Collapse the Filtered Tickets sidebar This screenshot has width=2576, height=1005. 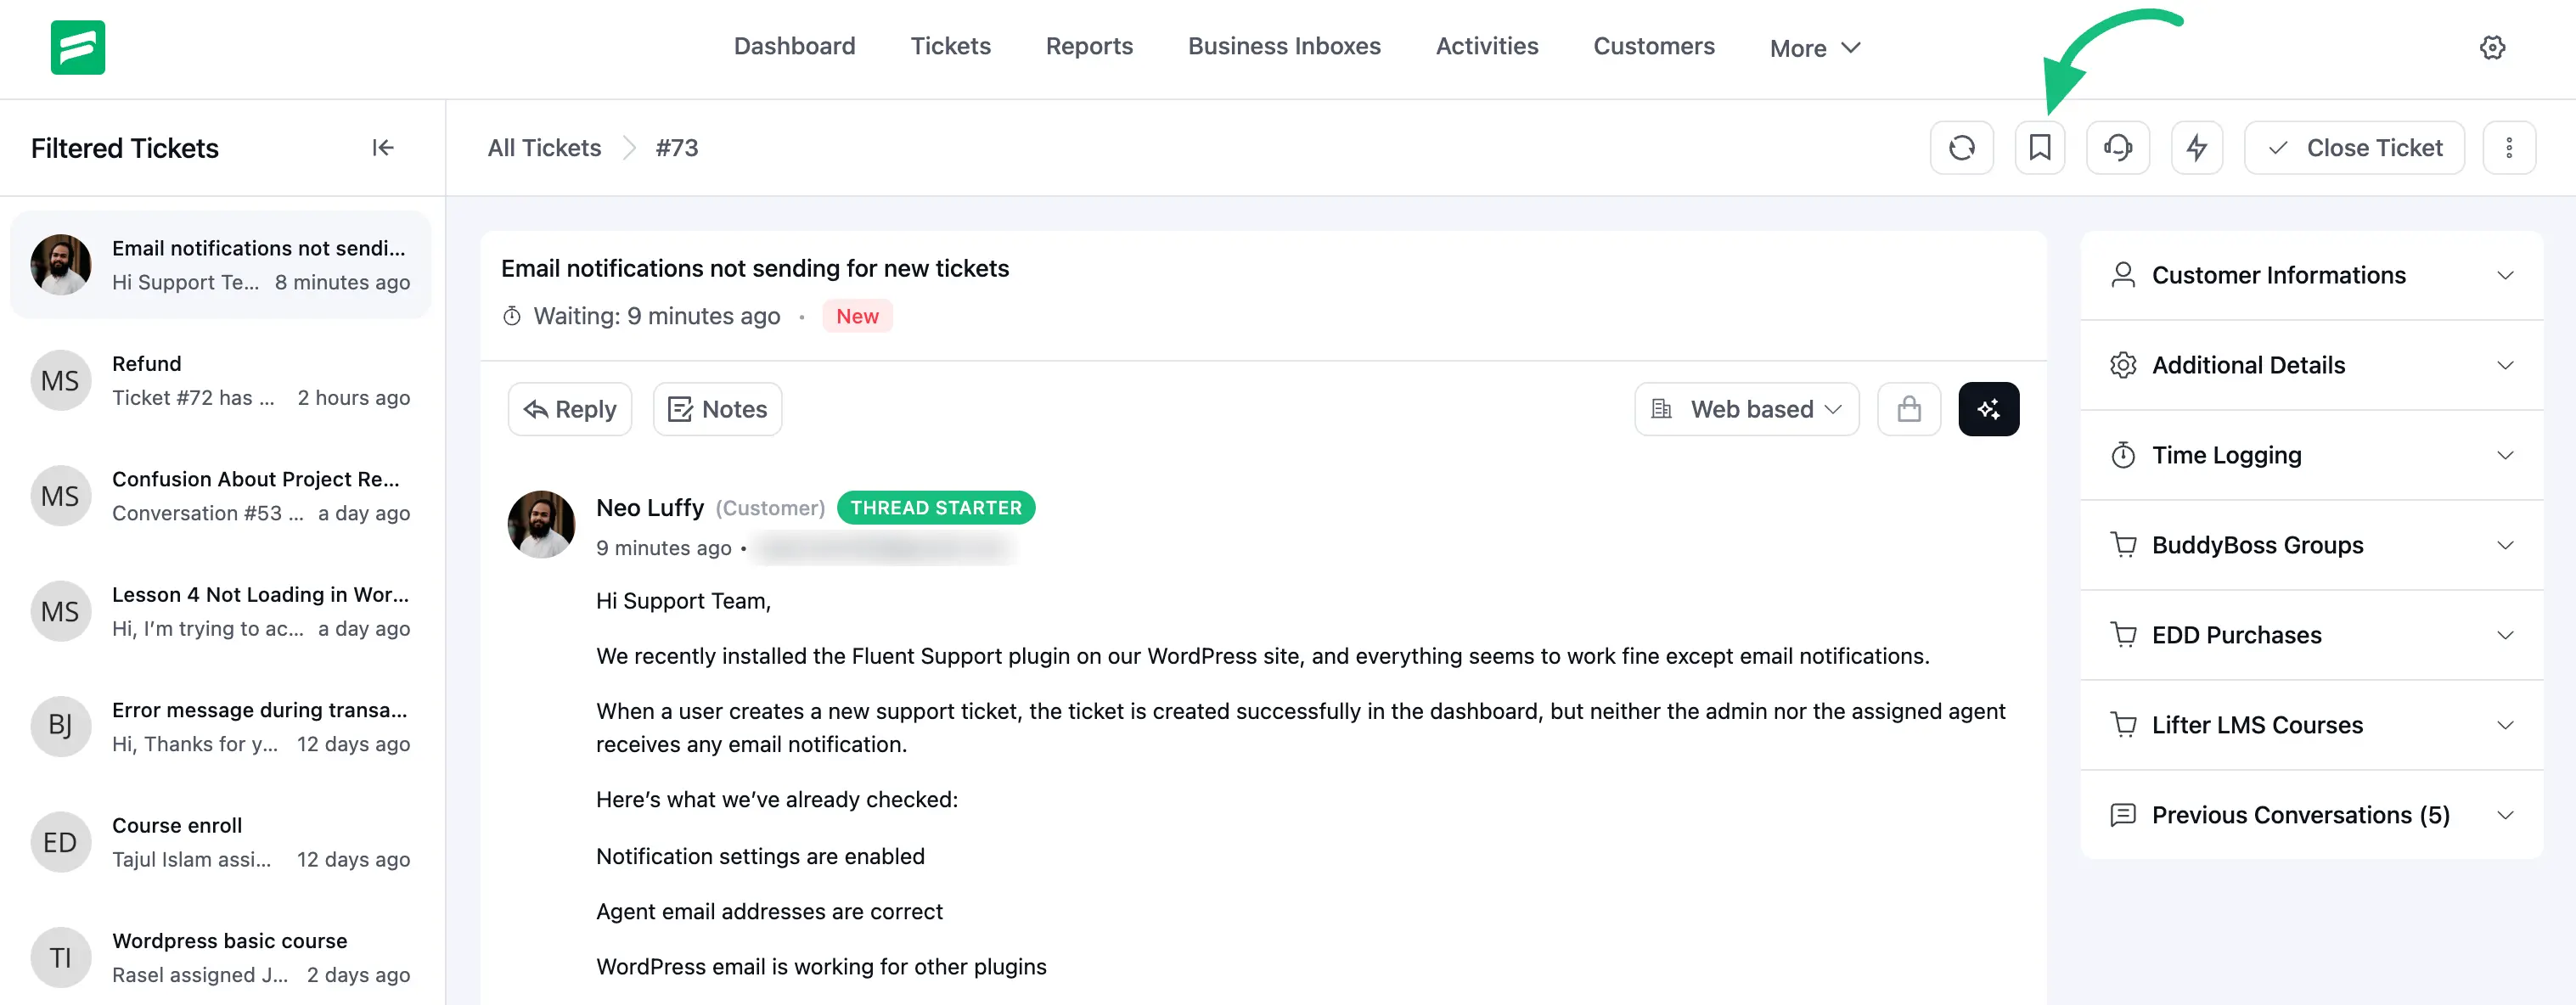(x=382, y=148)
